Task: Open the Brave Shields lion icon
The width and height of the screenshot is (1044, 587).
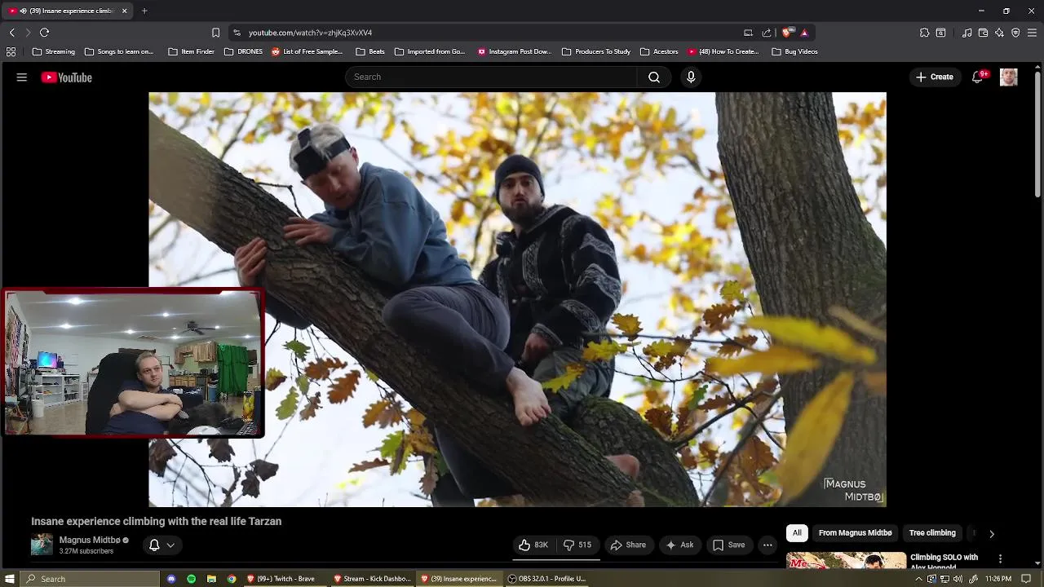Action: point(786,33)
